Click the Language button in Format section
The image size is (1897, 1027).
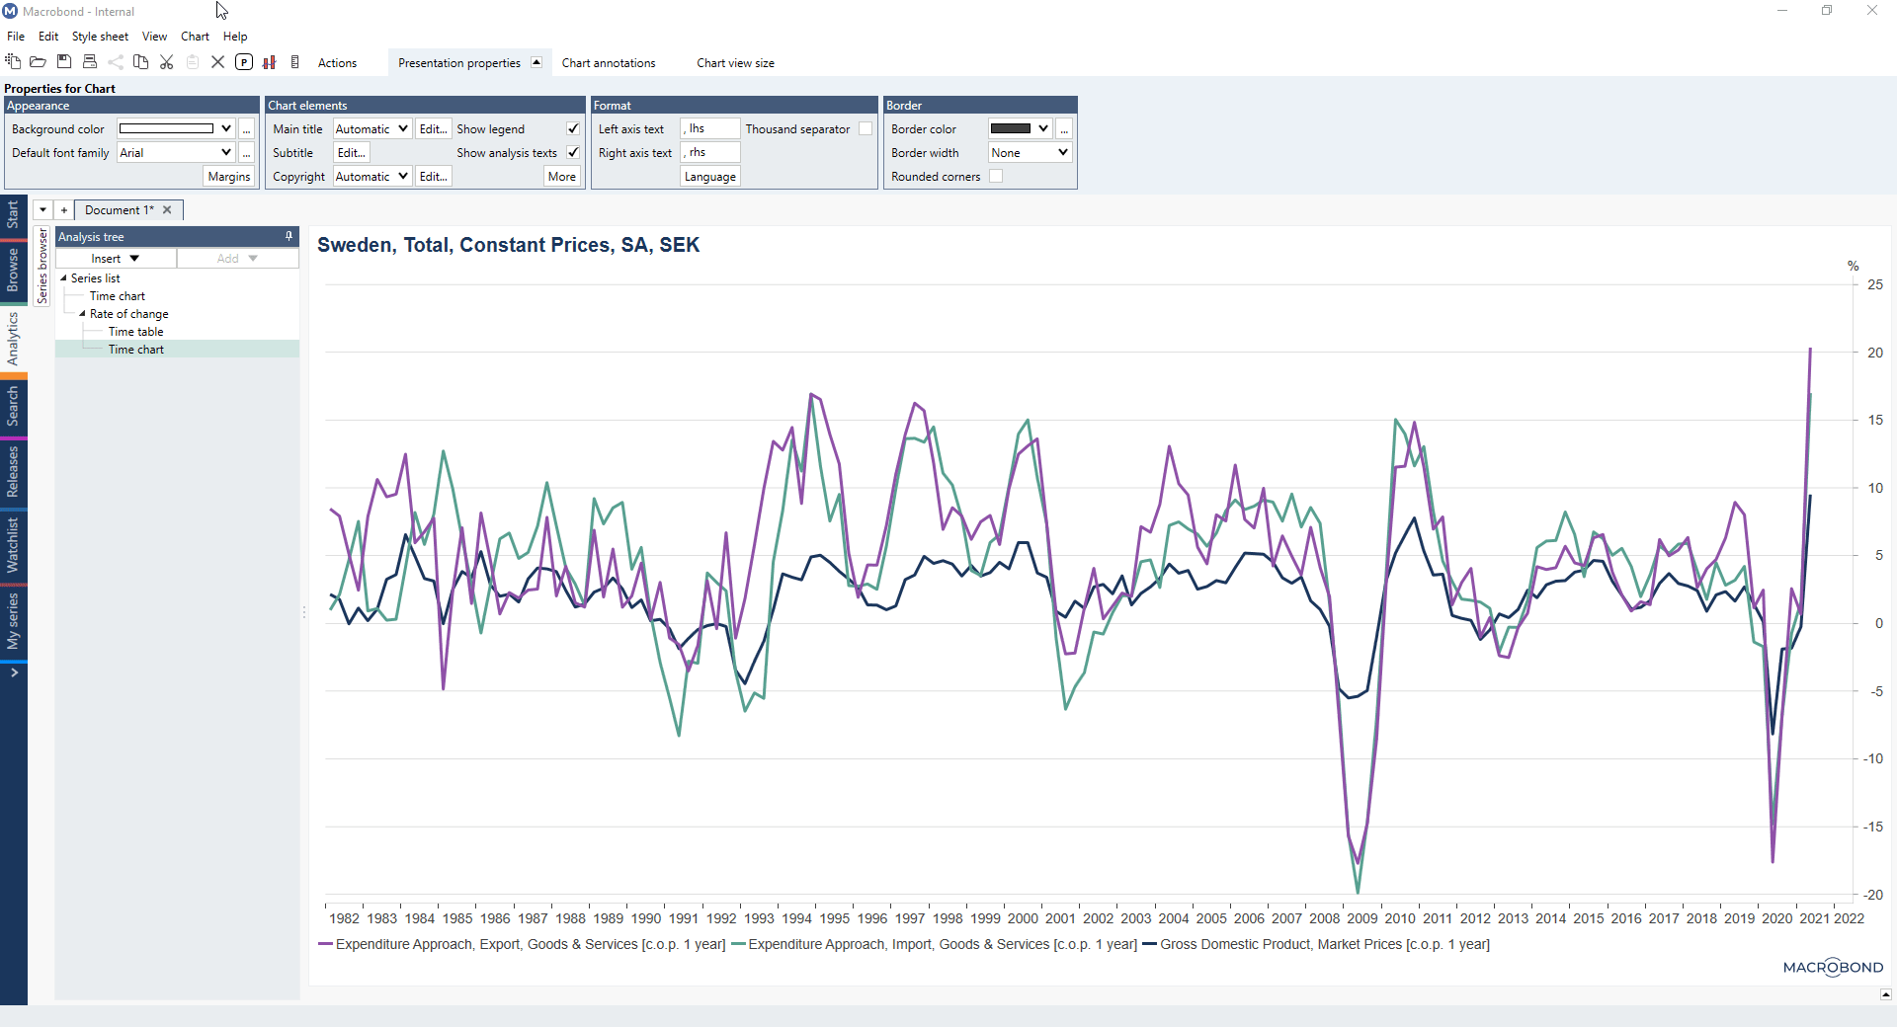click(708, 176)
